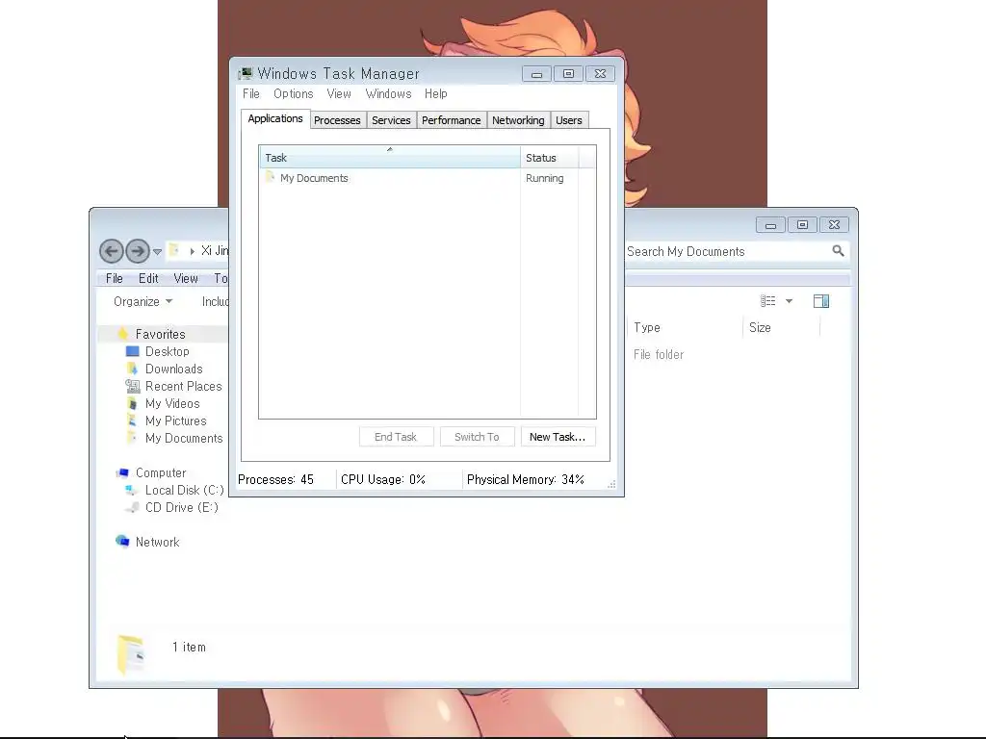
Task: Open recent locations dropdown arrow in Explorer
Action: [x=157, y=252]
